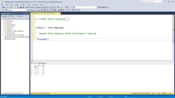Expand the collapsed code ellipsis box
The width and height of the screenshot is (175, 98).
pos(67,19)
